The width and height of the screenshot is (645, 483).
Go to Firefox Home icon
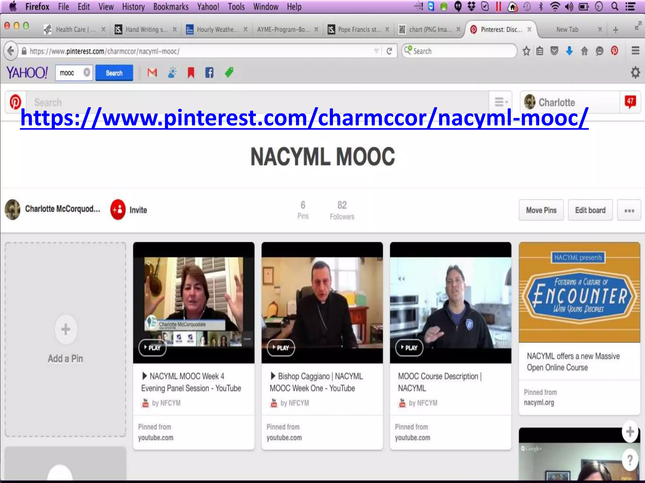[585, 51]
